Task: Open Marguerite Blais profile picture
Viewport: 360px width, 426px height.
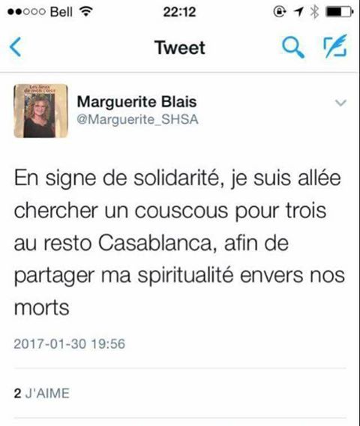Action: click(x=40, y=111)
